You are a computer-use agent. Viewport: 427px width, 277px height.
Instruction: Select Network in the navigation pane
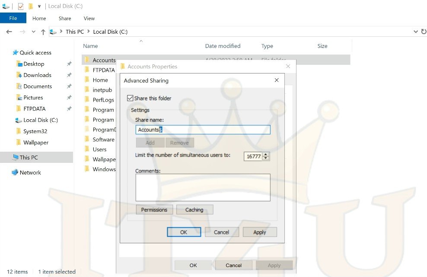(31, 172)
